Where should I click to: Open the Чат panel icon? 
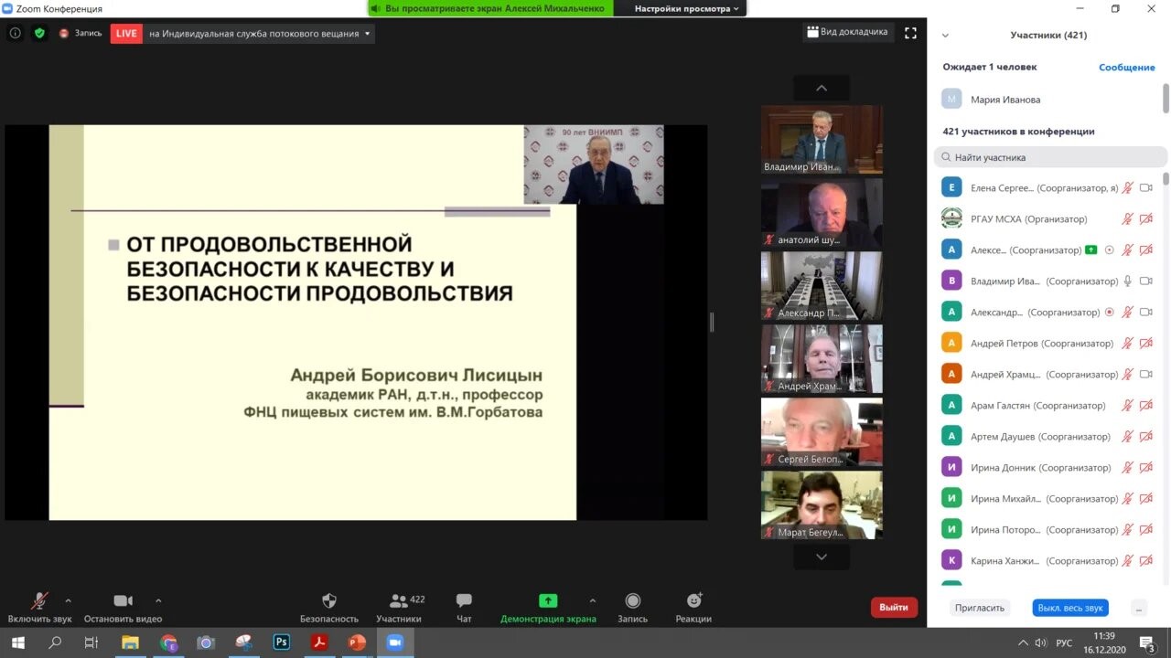[x=464, y=601]
